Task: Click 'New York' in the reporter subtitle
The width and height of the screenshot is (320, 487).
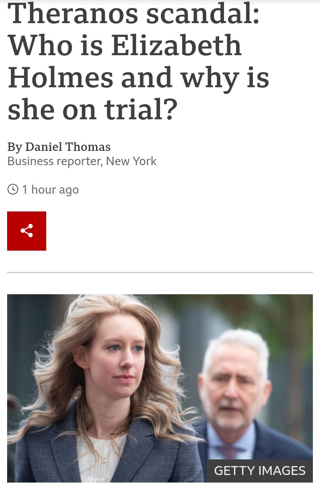Action: [x=131, y=161]
